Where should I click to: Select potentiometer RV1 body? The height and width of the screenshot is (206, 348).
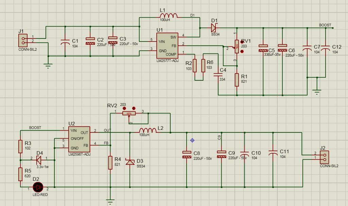[237, 47]
